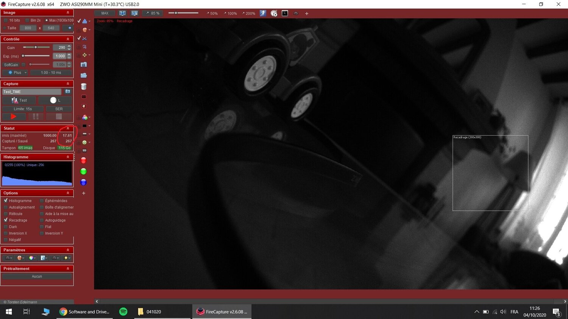The height and width of the screenshot is (319, 568).
Task: Enable the Autoalignement option
Action: (x=6, y=207)
